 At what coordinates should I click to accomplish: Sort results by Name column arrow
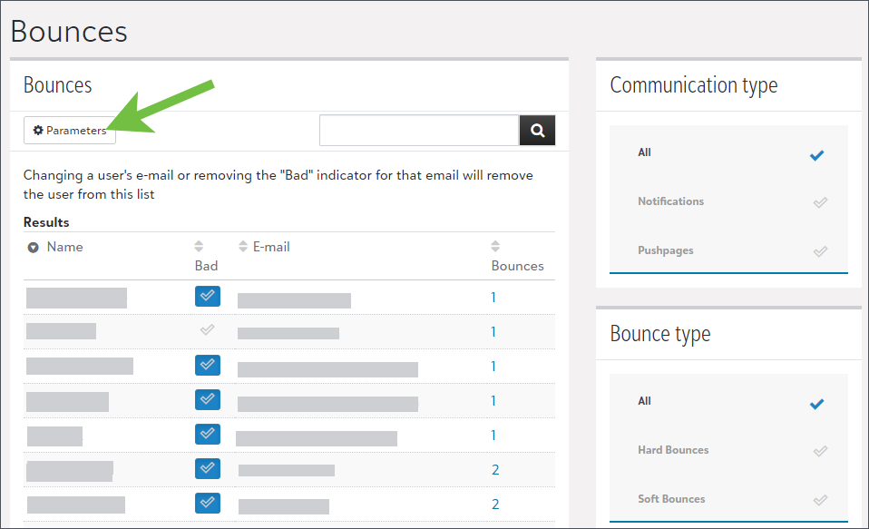pos(34,248)
